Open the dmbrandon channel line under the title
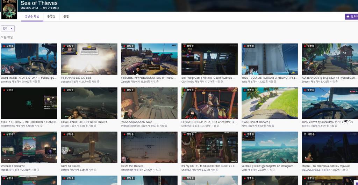This screenshot has width=358, height=185. 141,170
